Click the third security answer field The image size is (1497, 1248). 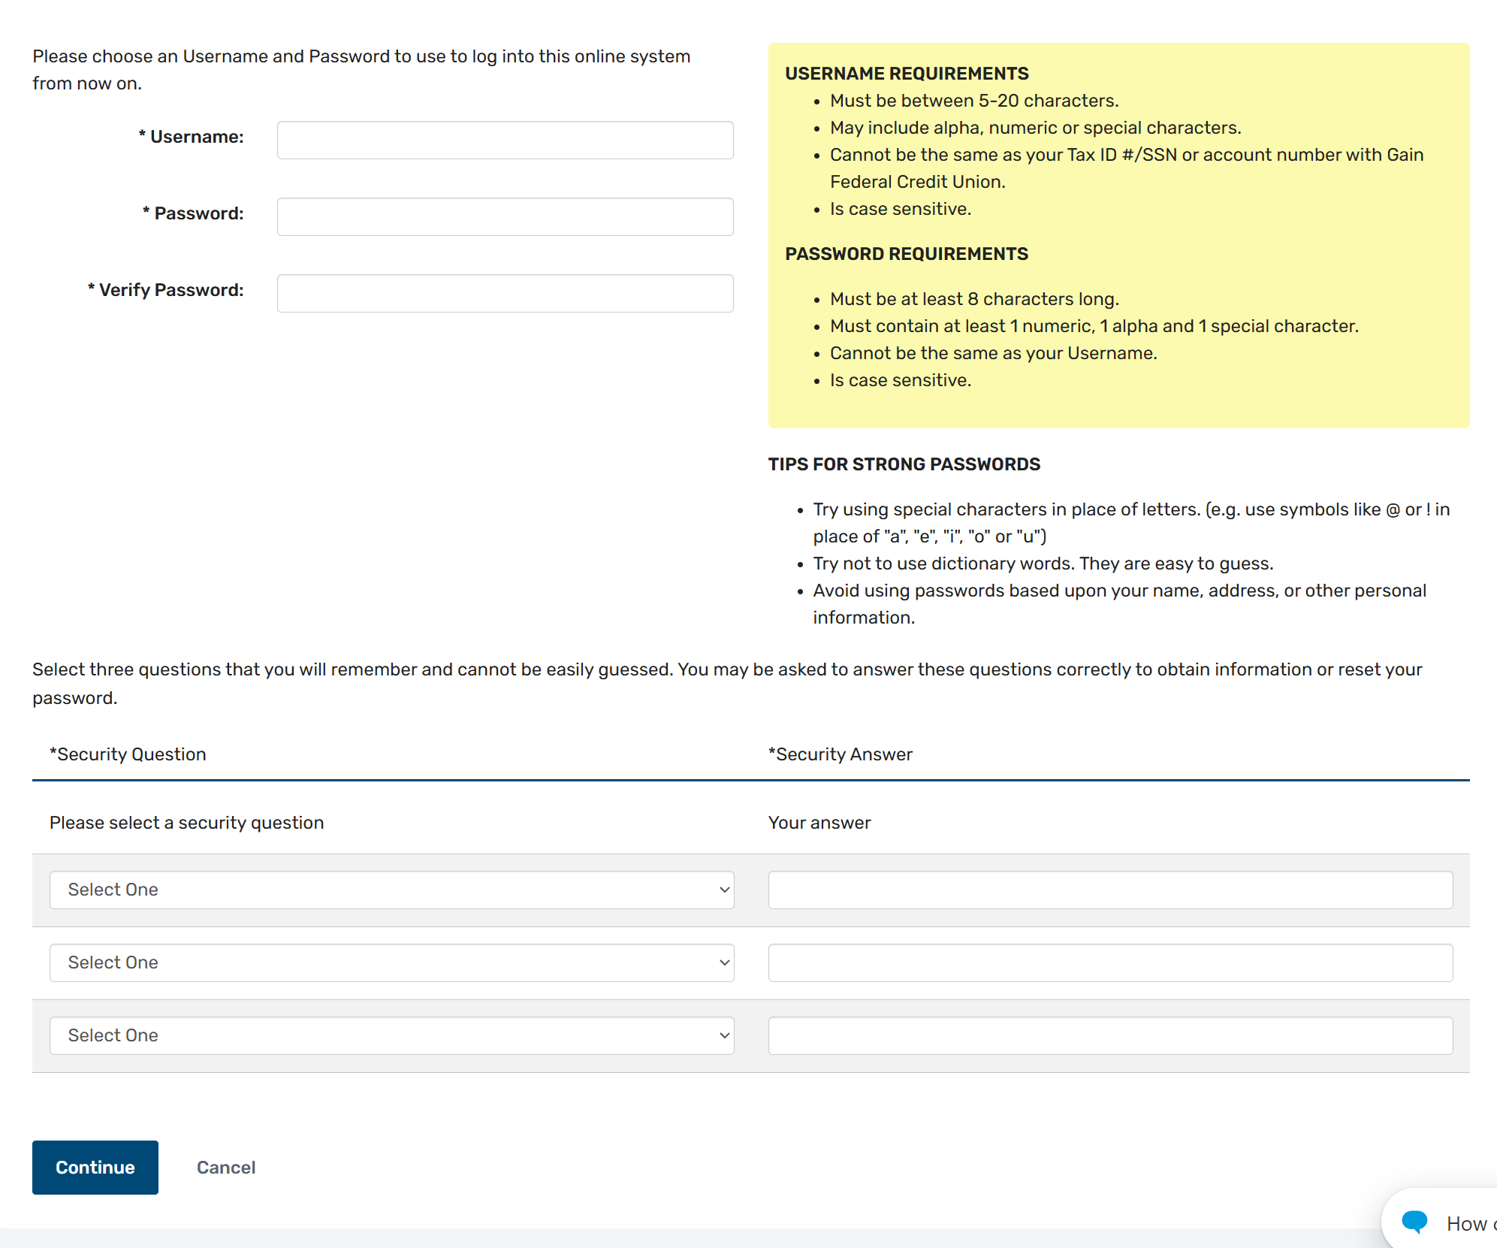coord(1110,1035)
